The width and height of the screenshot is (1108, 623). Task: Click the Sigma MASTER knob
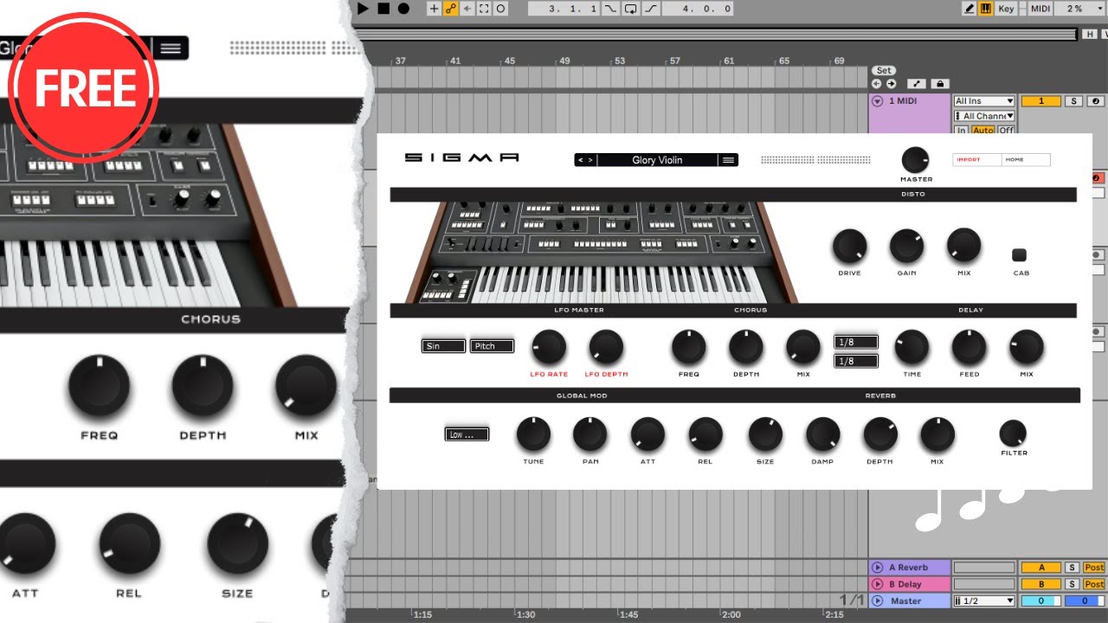click(x=915, y=160)
